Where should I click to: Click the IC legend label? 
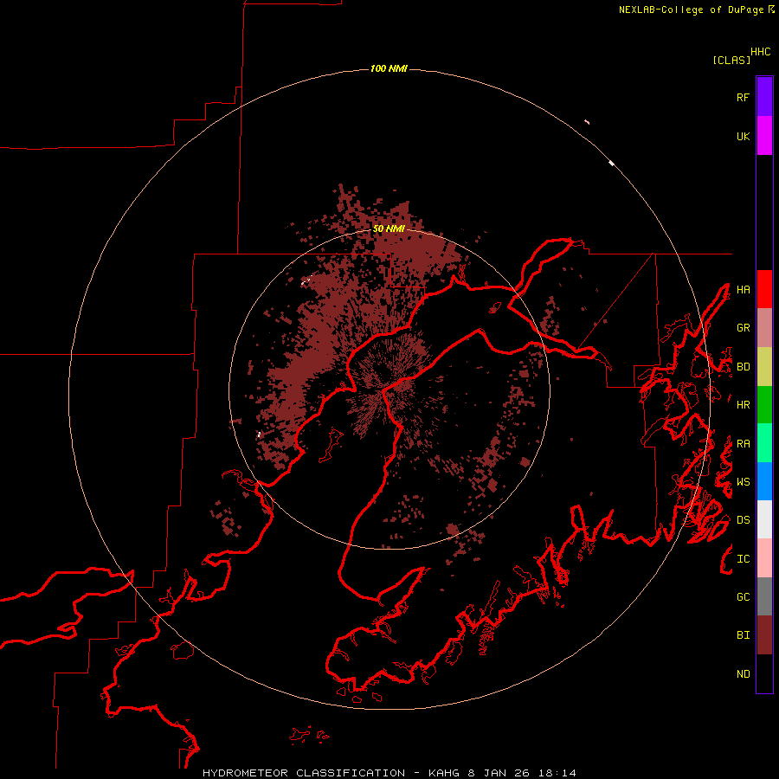coord(743,559)
